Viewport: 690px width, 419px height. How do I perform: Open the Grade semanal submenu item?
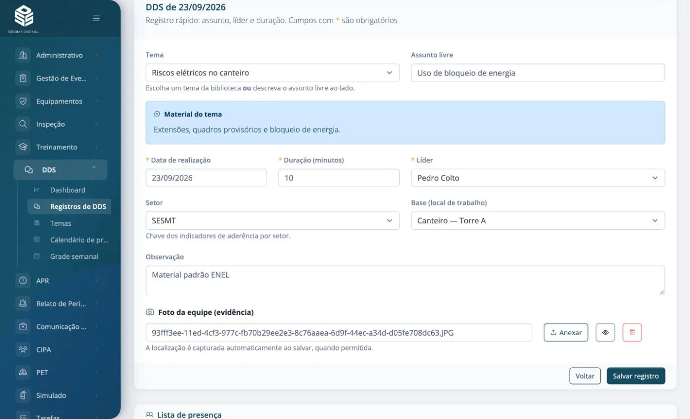74,256
